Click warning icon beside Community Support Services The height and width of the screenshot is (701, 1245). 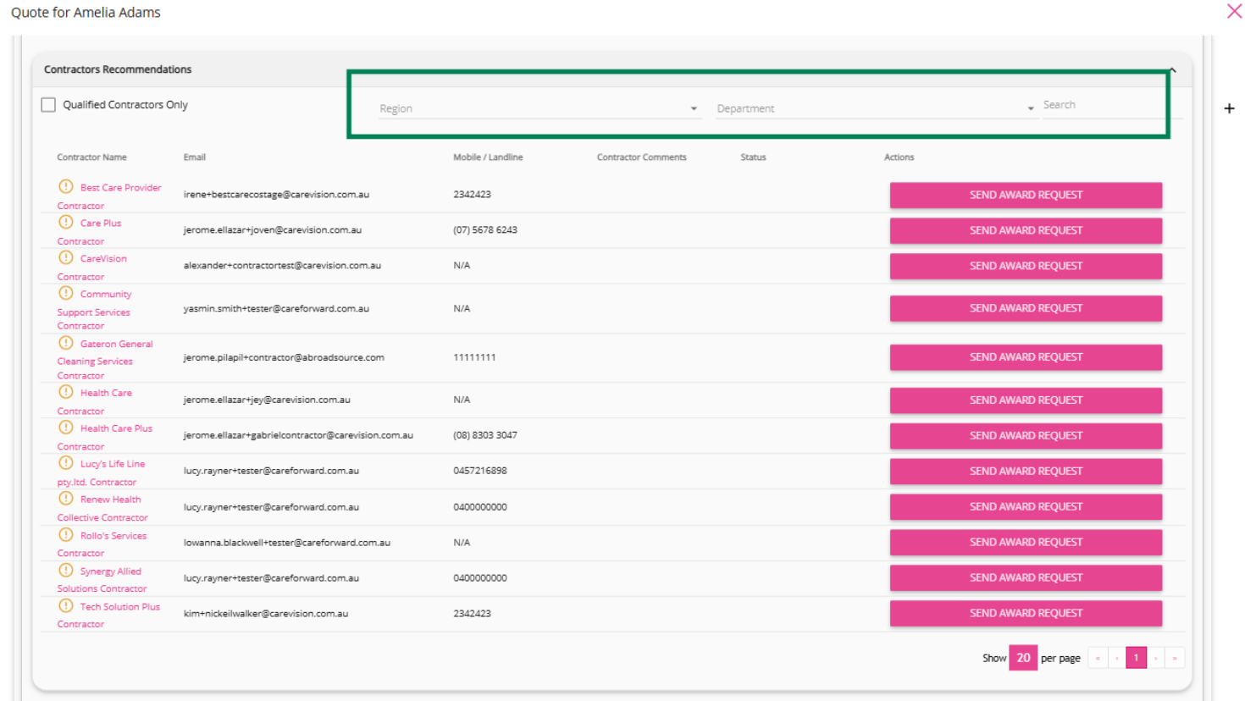pyautogui.click(x=66, y=293)
